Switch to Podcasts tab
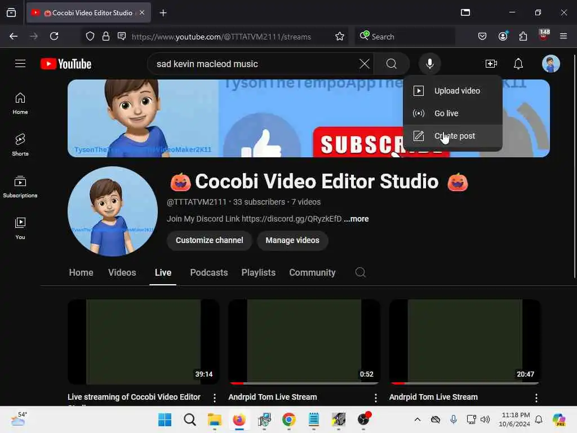577x433 pixels. click(x=208, y=272)
